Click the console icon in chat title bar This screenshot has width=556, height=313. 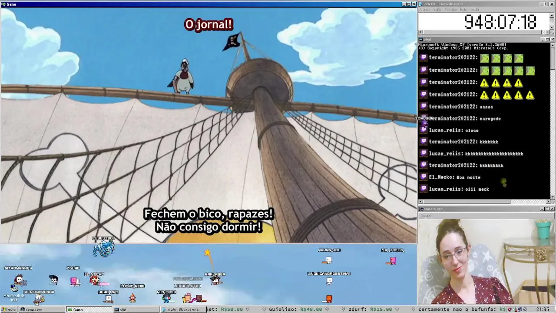point(421,40)
